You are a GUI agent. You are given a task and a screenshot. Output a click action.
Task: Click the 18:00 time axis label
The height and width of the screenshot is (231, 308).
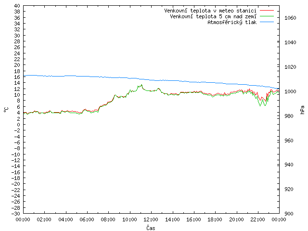215,219
